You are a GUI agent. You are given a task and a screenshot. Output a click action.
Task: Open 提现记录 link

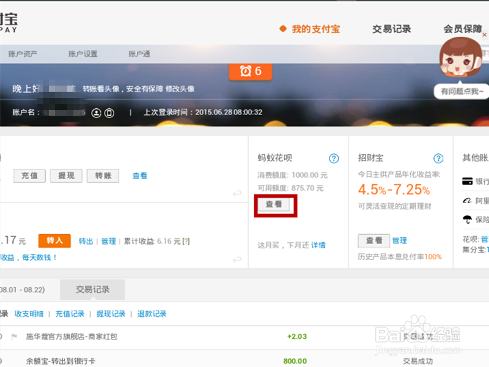tap(111, 314)
